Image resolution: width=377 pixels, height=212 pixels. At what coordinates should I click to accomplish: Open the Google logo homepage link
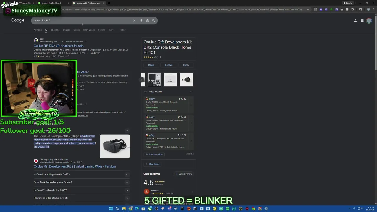click(x=18, y=20)
